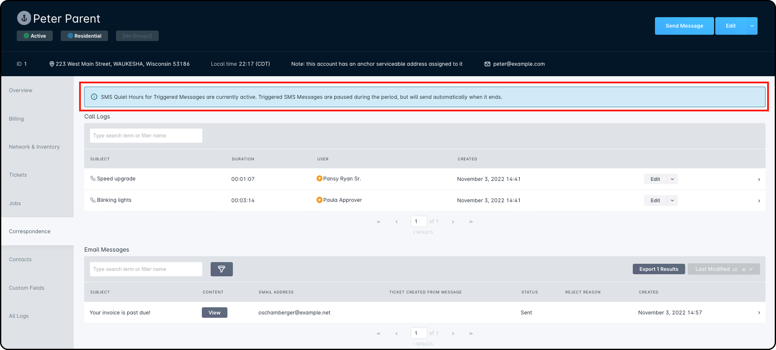Click the No Groups badge
Viewport: 776px width, 350px height.
tap(137, 36)
